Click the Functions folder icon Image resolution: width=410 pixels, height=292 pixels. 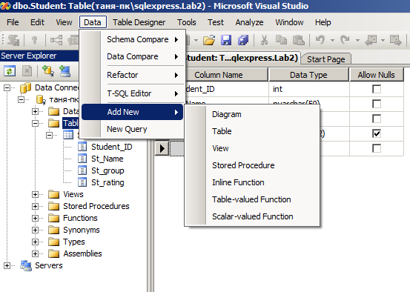(x=54, y=219)
